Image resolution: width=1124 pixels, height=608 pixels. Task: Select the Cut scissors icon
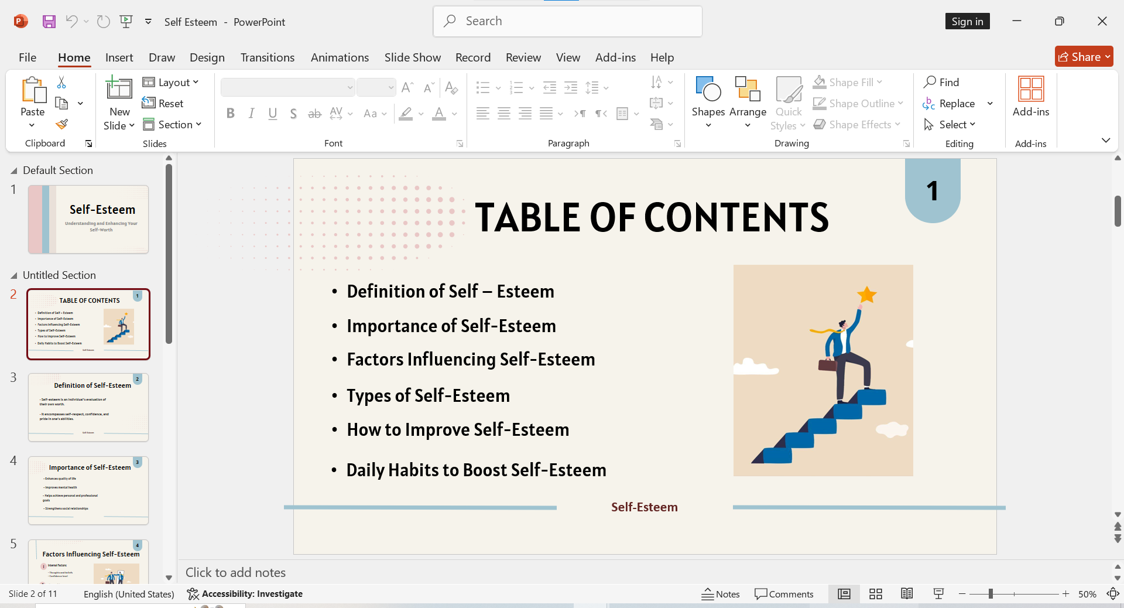point(61,83)
